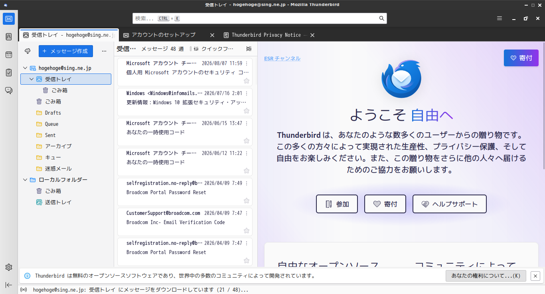Select ごみ箱 under 受信トレイ
Viewport: 545px width, 294px height.
(x=66, y=91)
